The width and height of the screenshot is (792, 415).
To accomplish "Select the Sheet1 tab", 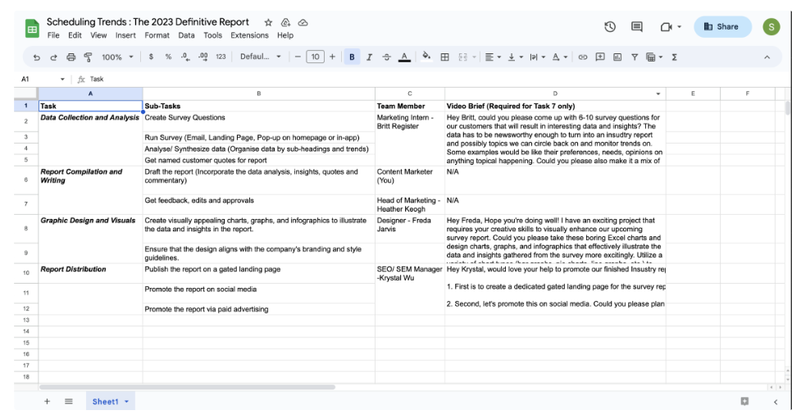I will [x=110, y=401].
